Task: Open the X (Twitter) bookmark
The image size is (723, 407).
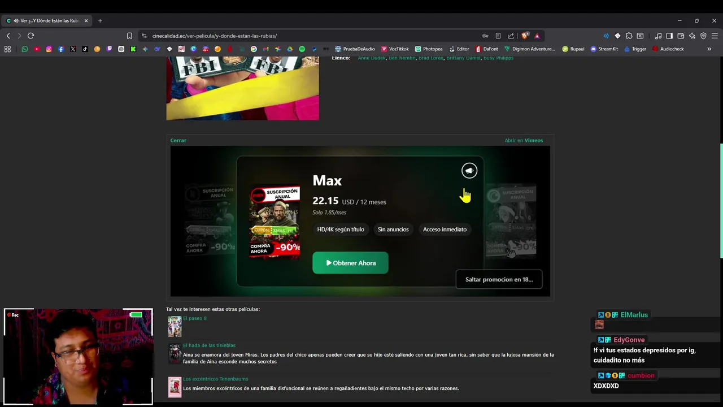Action: click(73, 49)
